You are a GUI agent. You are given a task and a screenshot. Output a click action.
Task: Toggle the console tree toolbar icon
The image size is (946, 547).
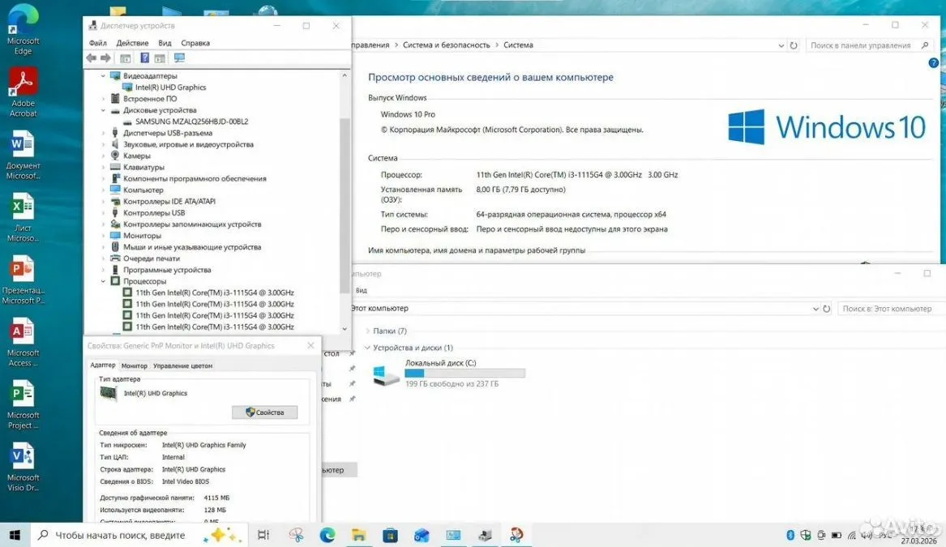[126, 58]
